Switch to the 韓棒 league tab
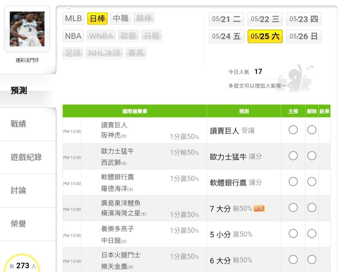This screenshot has width=348, height=272. (x=144, y=18)
